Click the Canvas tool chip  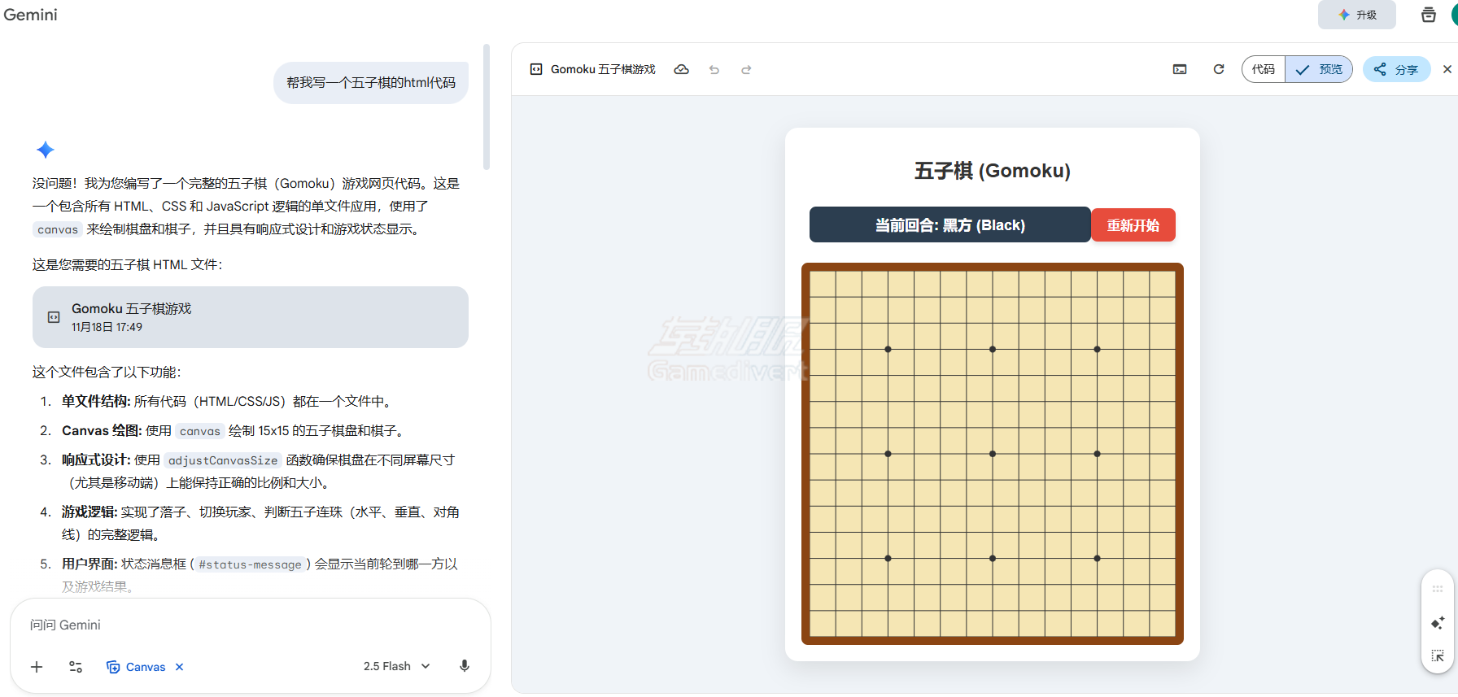137,667
